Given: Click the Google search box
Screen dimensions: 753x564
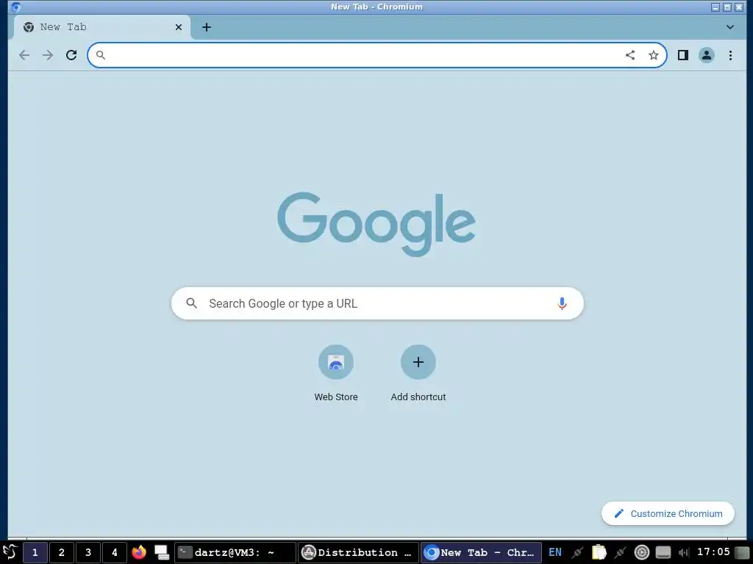Looking at the screenshot, I should [x=377, y=303].
